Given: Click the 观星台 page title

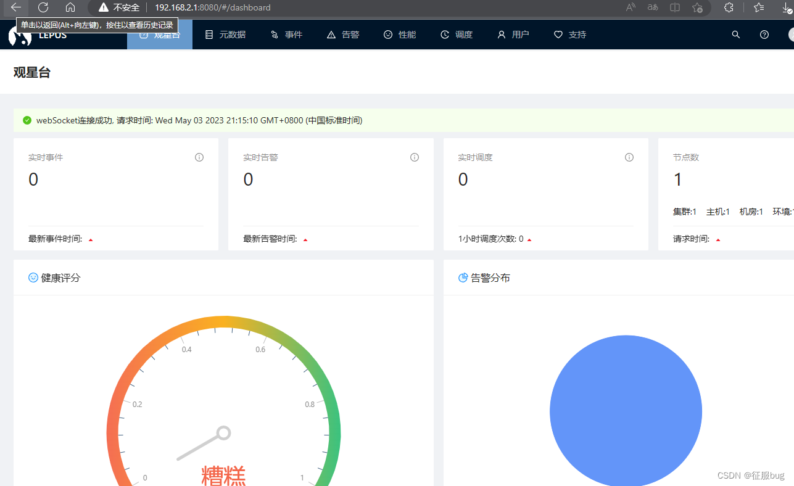Looking at the screenshot, I should [32, 73].
